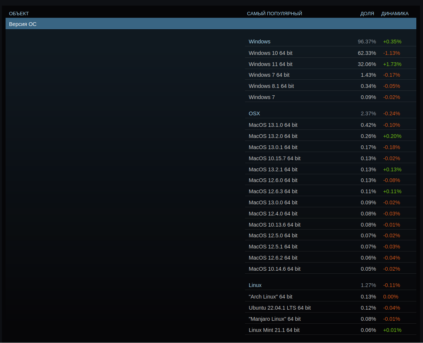Click the 0.11% share value
The width and height of the screenshot is (423, 343).
[x=368, y=191]
